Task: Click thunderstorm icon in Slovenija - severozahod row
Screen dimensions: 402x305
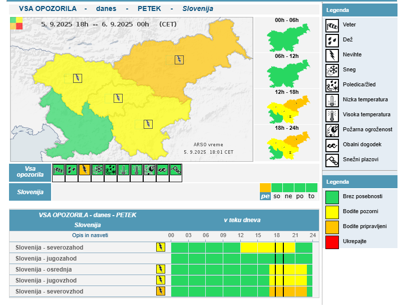Action: click(x=161, y=247)
